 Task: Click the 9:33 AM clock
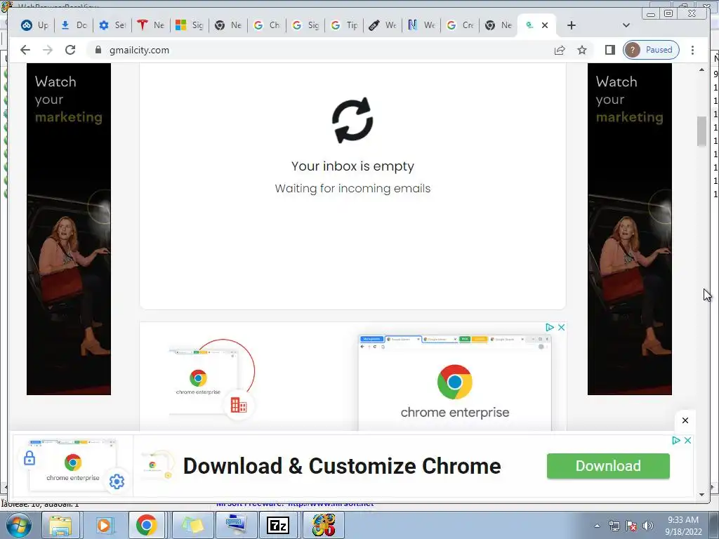point(683,520)
